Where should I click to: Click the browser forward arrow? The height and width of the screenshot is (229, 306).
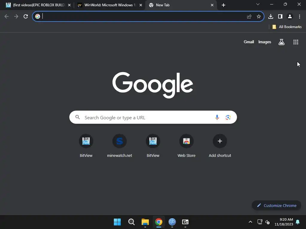(16, 16)
